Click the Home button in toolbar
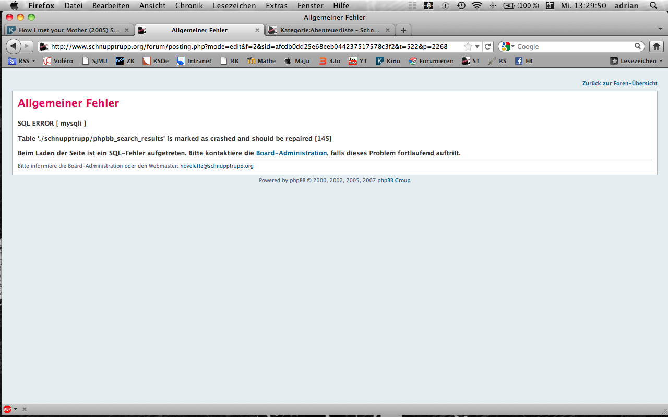 pos(657,46)
